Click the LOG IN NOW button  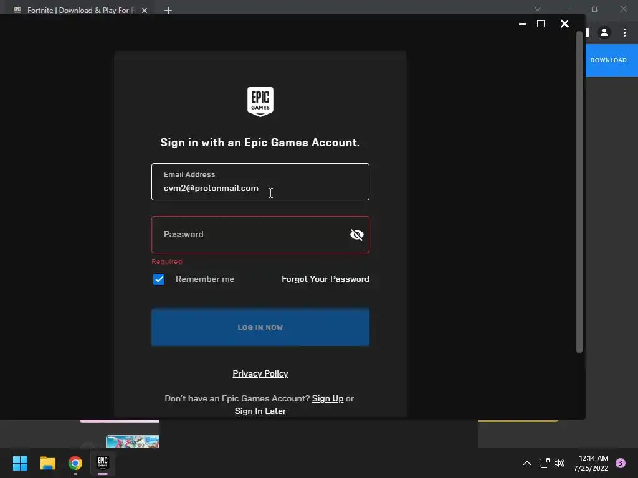pyautogui.click(x=260, y=327)
